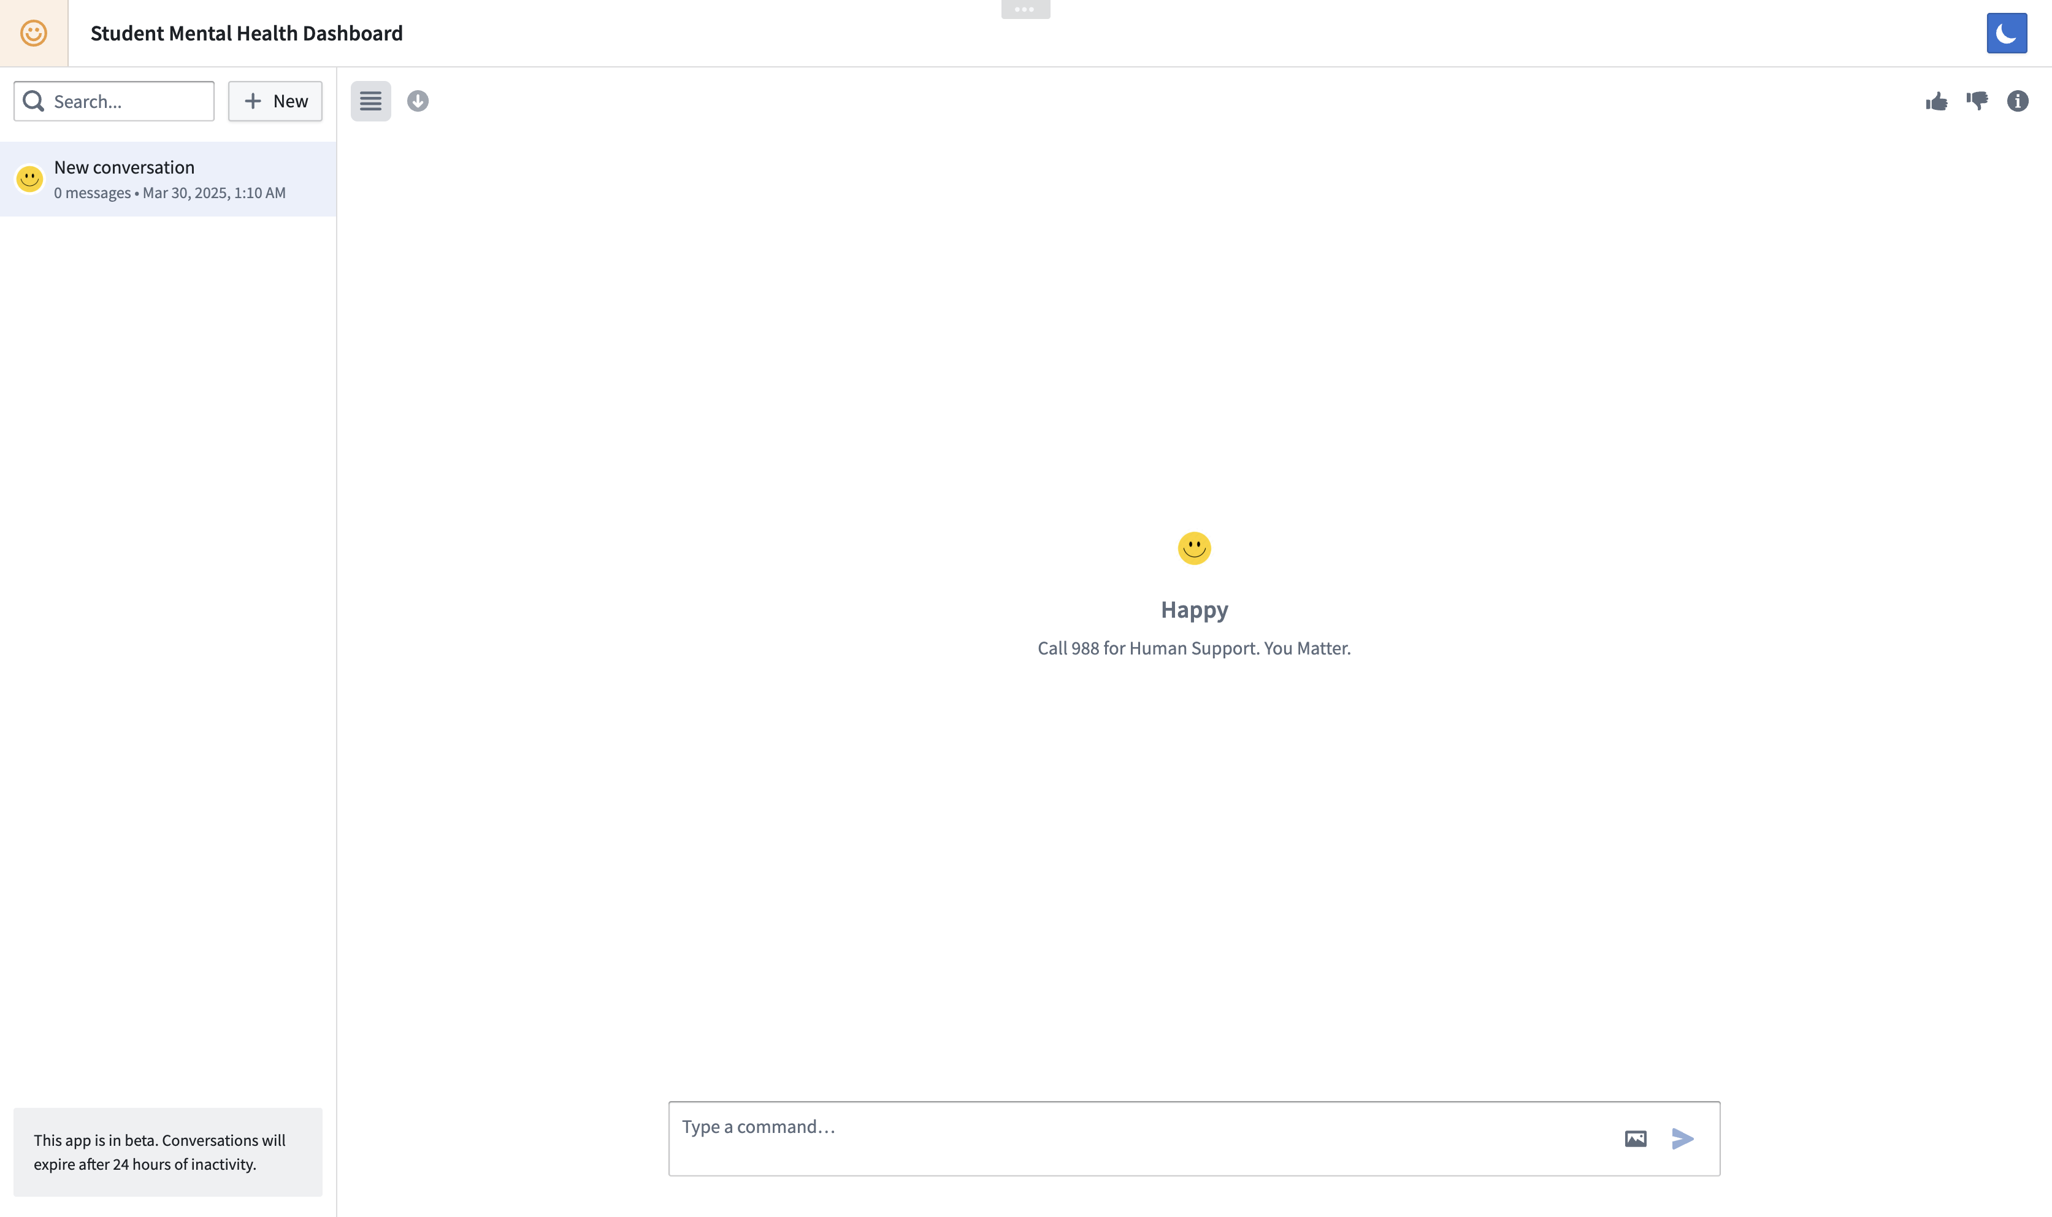Attach an image using picture icon
The image size is (2052, 1217).
tap(1635, 1138)
